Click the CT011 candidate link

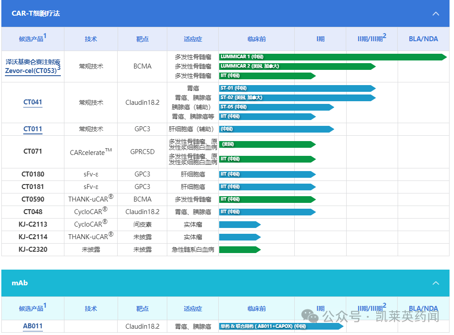pos(33,129)
